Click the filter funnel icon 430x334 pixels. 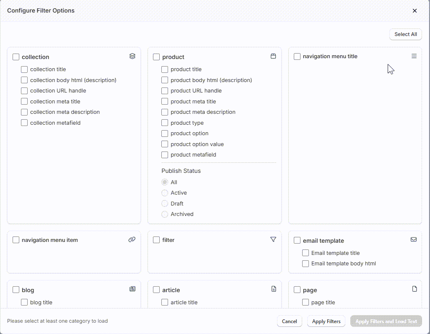pyautogui.click(x=273, y=239)
